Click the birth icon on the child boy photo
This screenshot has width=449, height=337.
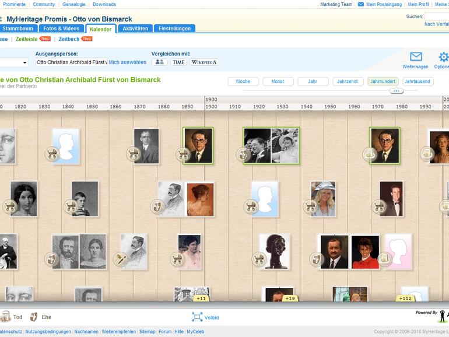(x=71, y=206)
